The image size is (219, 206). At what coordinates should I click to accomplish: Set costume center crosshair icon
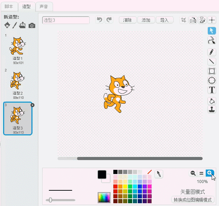pos(212,20)
